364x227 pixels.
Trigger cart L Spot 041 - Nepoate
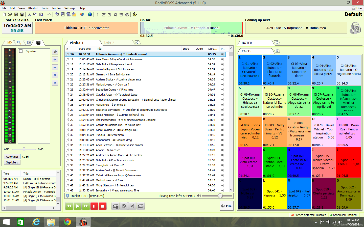pyautogui.click(x=275, y=193)
